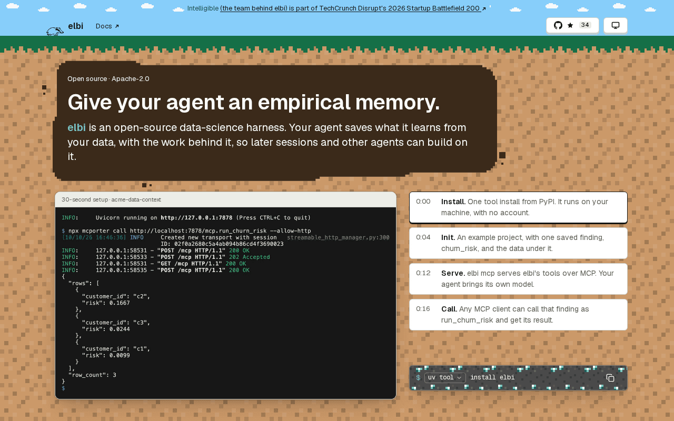Click the elbi brand name in header
674x421 pixels.
tap(76, 26)
